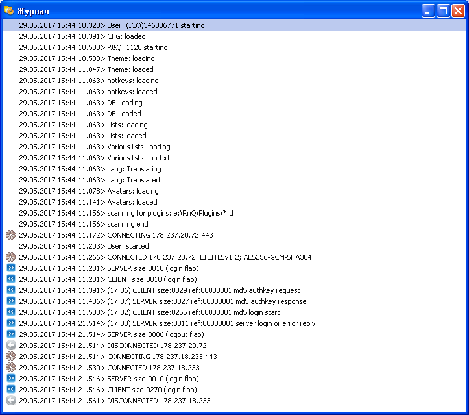Maximize the Журнал window
This screenshot has width=469, height=415.
coord(443,11)
